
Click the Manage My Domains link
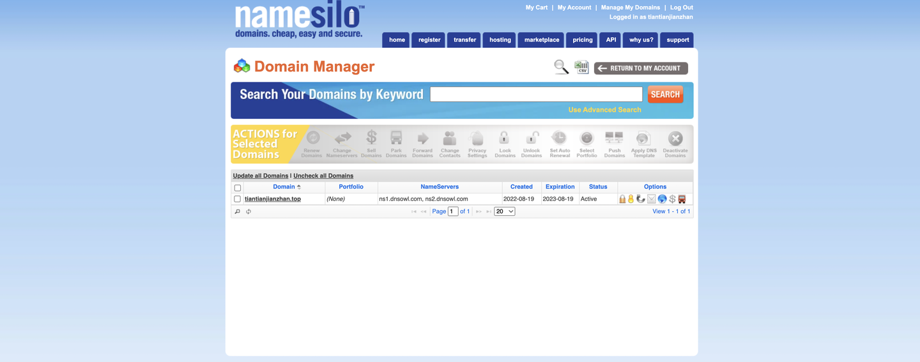[x=631, y=8]
